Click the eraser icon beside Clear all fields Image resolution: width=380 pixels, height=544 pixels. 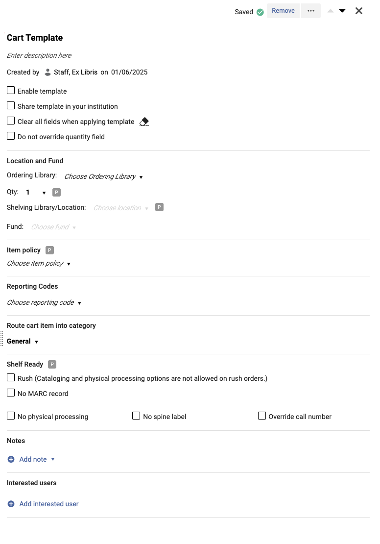click(x=144, y=122)
